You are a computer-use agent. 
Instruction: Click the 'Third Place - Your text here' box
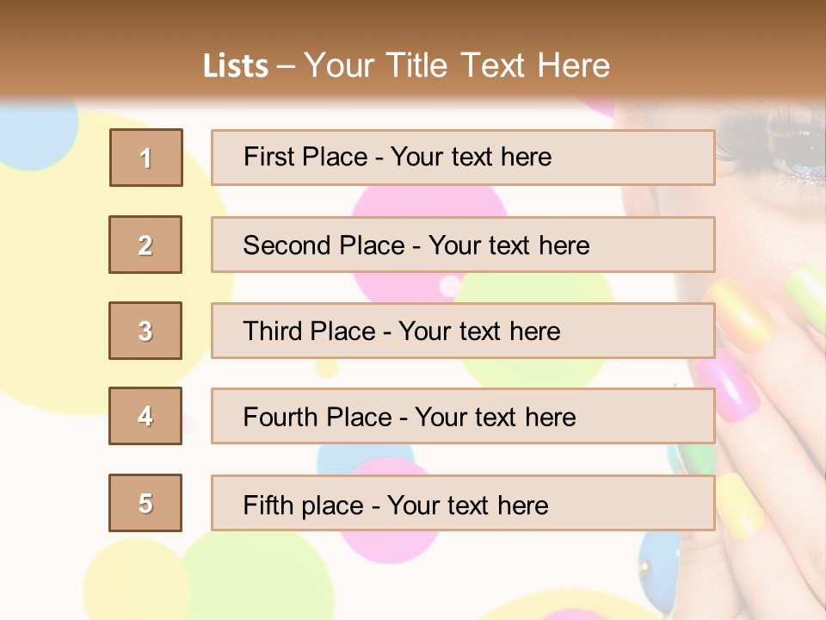pos(463,331)
